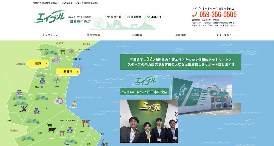Click the racing checkered flags icon in 鈴鹿
Screen dimensions: 274x146
(57, 81)
